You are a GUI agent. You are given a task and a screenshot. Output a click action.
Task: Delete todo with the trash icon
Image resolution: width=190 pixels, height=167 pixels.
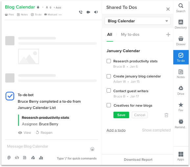[x=166, y=115]
